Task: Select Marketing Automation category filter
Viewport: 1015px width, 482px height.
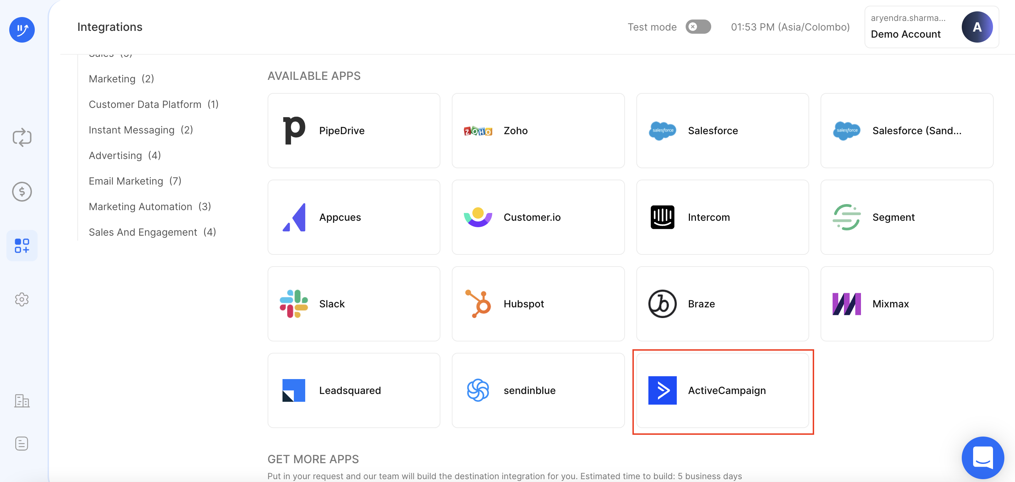Action: (x=150, y=207)
